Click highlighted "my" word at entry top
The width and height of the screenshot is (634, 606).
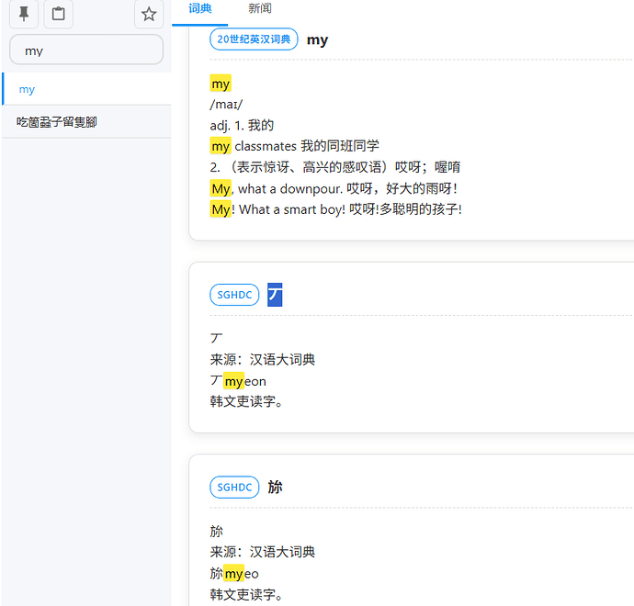[x=221, y=84]
